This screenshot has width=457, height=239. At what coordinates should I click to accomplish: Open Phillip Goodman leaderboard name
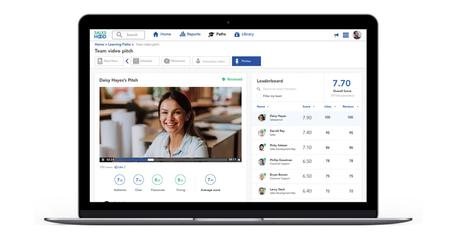(x=281, y=159)
